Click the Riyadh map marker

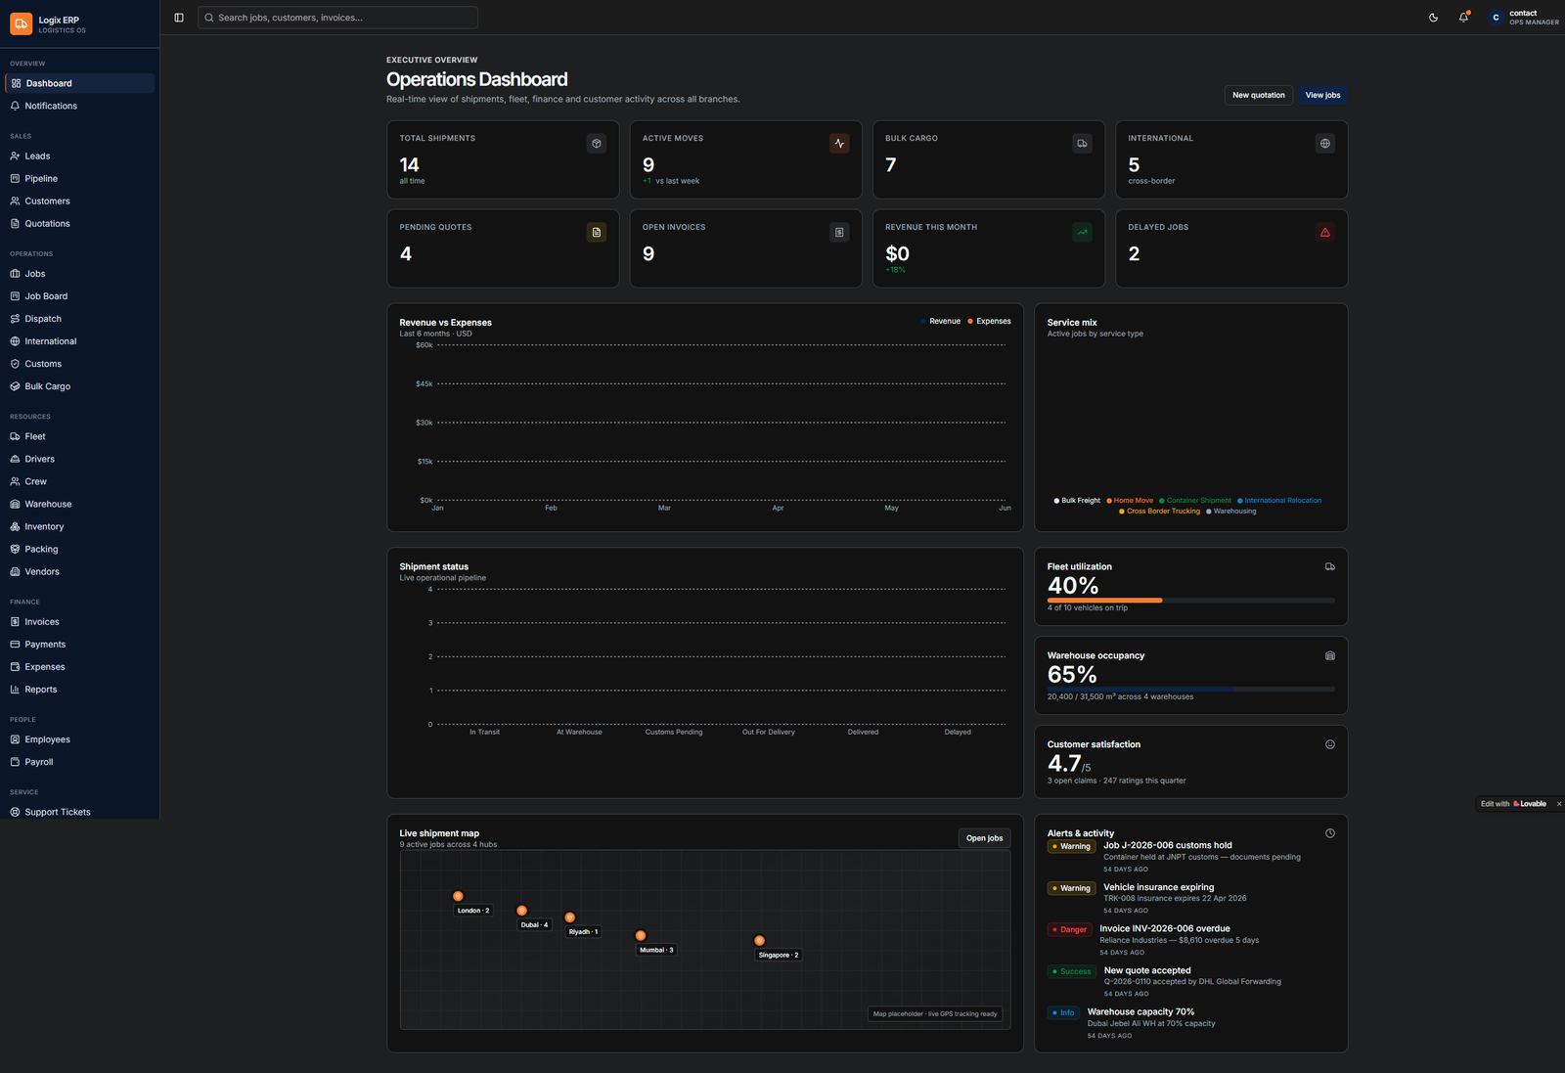pos(569,917)
